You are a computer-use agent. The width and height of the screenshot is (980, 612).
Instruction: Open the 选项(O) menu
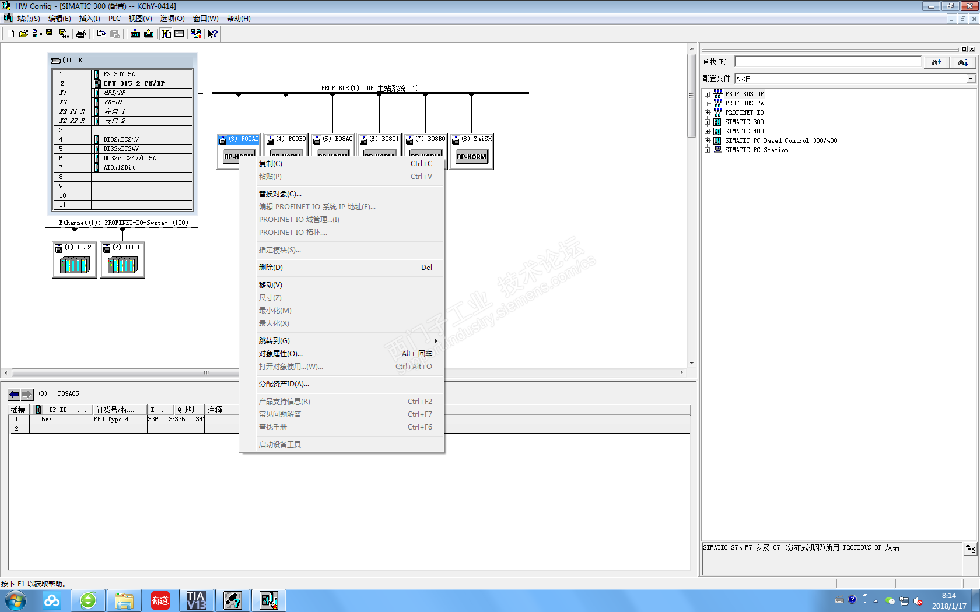coord(172,19)
